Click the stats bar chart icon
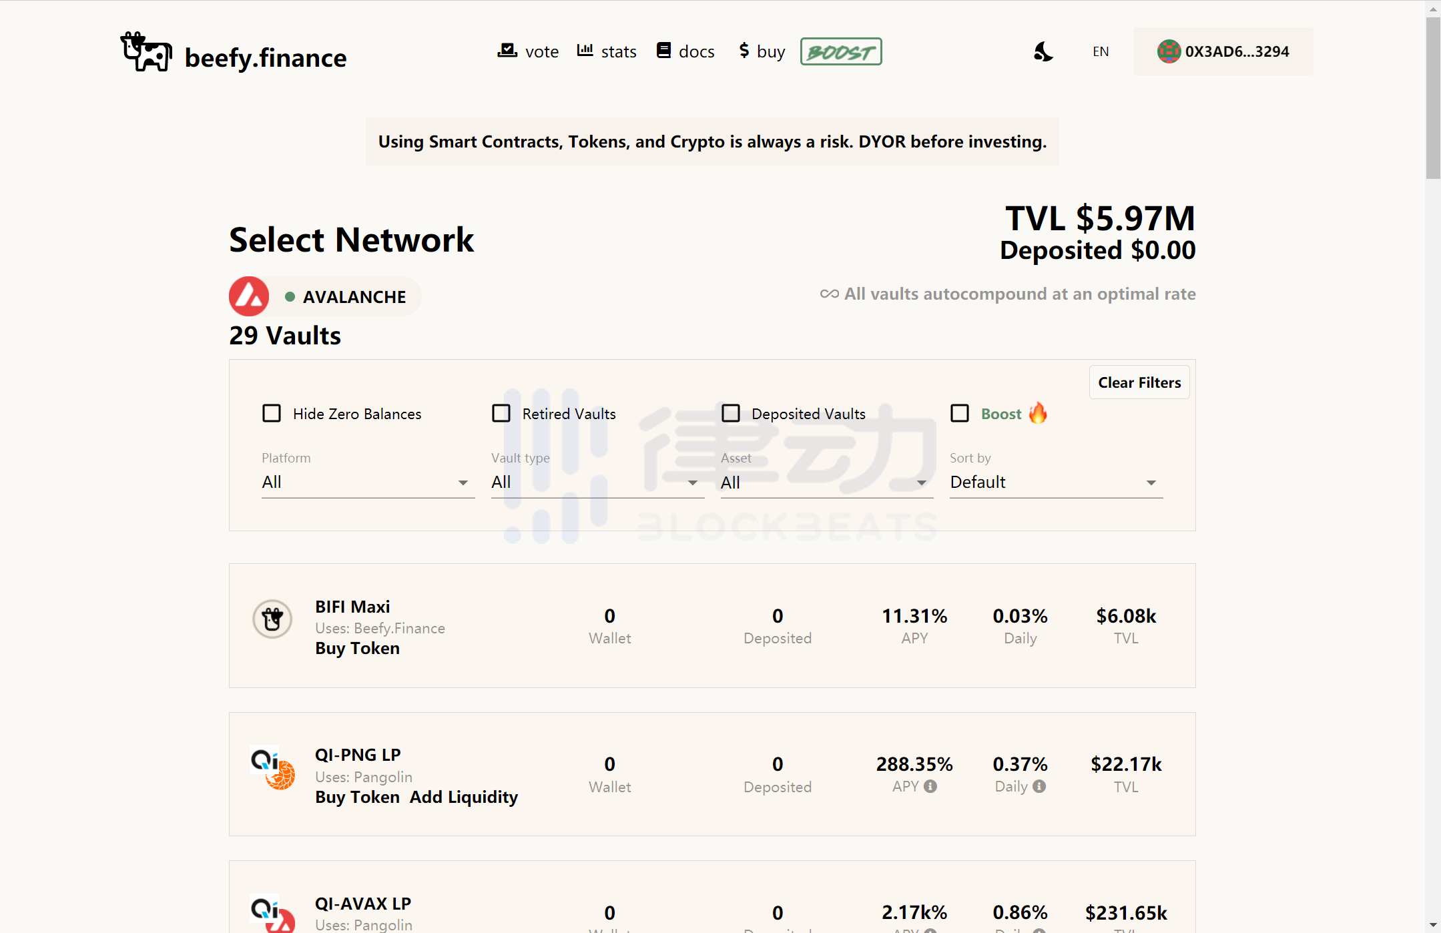 coord(585,50)
